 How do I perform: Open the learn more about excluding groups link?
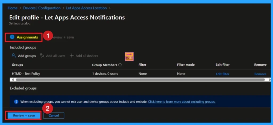point(182,102)
